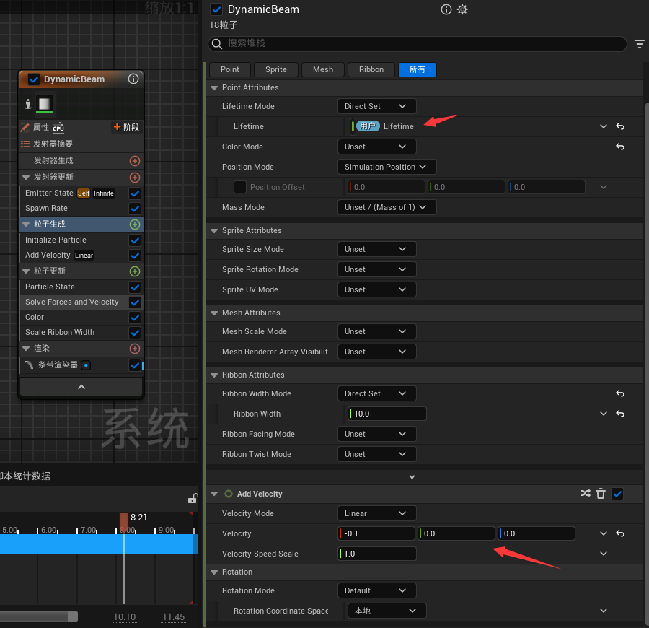Click the 阶段 add stage button
Image resolution: width=649 pixels, height=628 pixels.
click(x=127, y=127)
